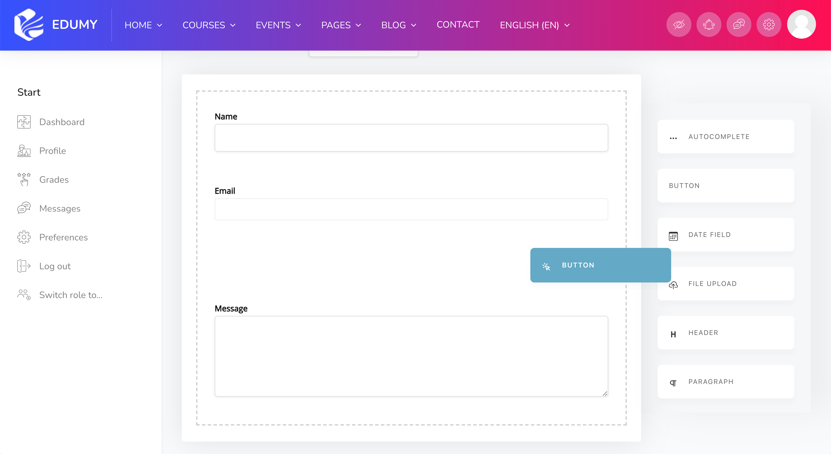The width and height of the screenshot is (831, 454).
Task: Click the Paragraph pilcrow icon
Action: 673,383
